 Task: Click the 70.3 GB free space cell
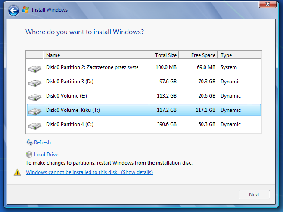click(207, 82)
